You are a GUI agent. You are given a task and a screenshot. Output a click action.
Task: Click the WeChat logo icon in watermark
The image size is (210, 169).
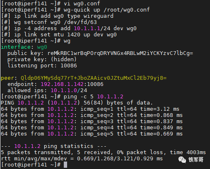[x=182, y=160]
